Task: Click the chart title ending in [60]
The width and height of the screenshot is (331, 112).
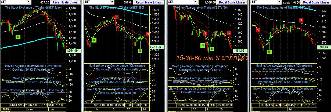Action: (x=117, y=7)
